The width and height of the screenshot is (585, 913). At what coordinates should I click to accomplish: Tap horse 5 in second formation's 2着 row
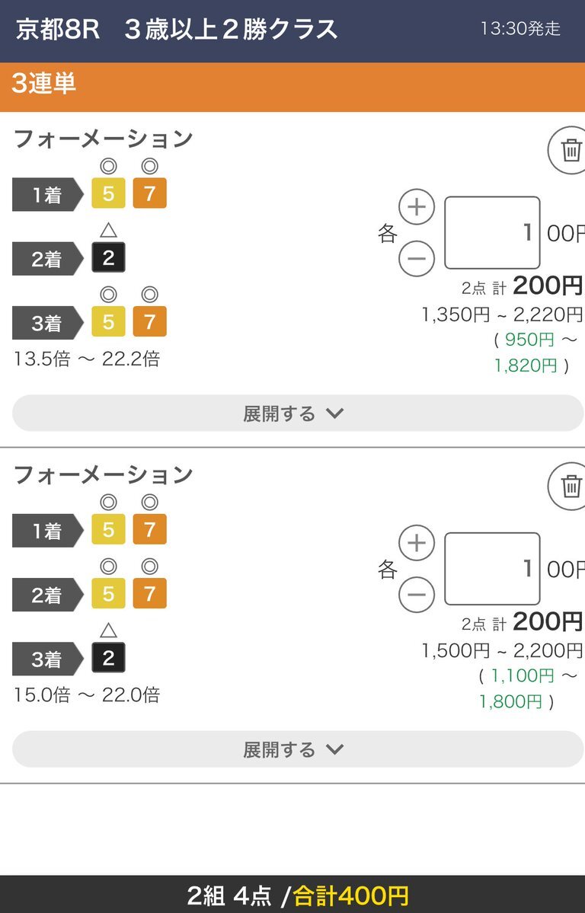tap(108, 594)
